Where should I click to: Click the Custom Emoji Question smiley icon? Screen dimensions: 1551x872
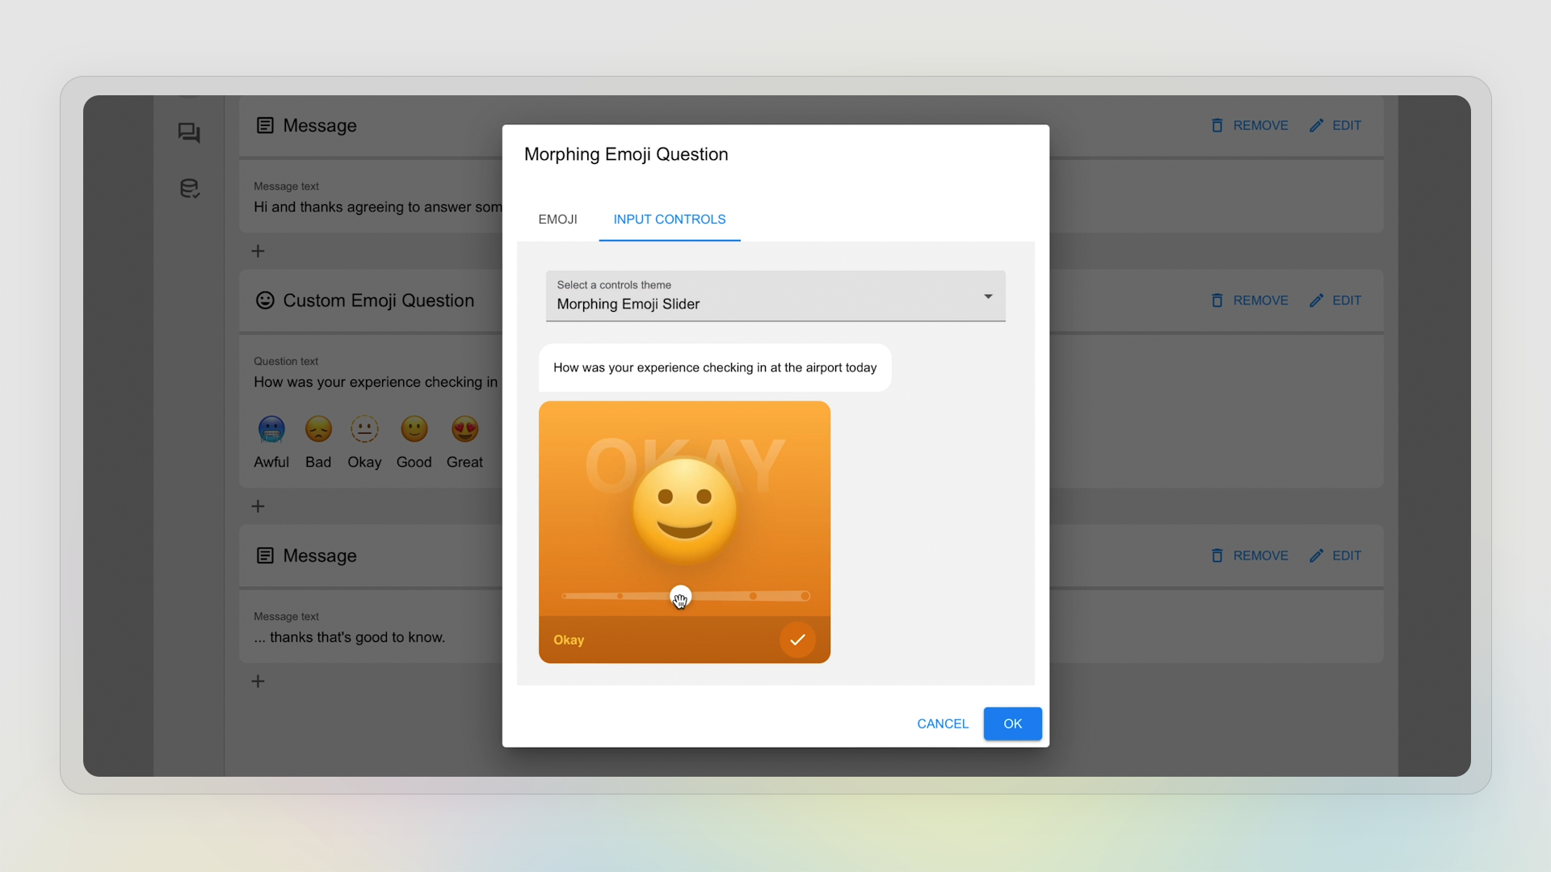[x=265, y=300]
